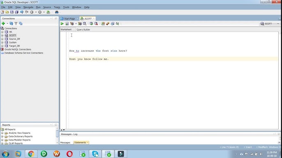Open the SCOTT connection dropdown
282x158 pixels.
tap(278, 24)
